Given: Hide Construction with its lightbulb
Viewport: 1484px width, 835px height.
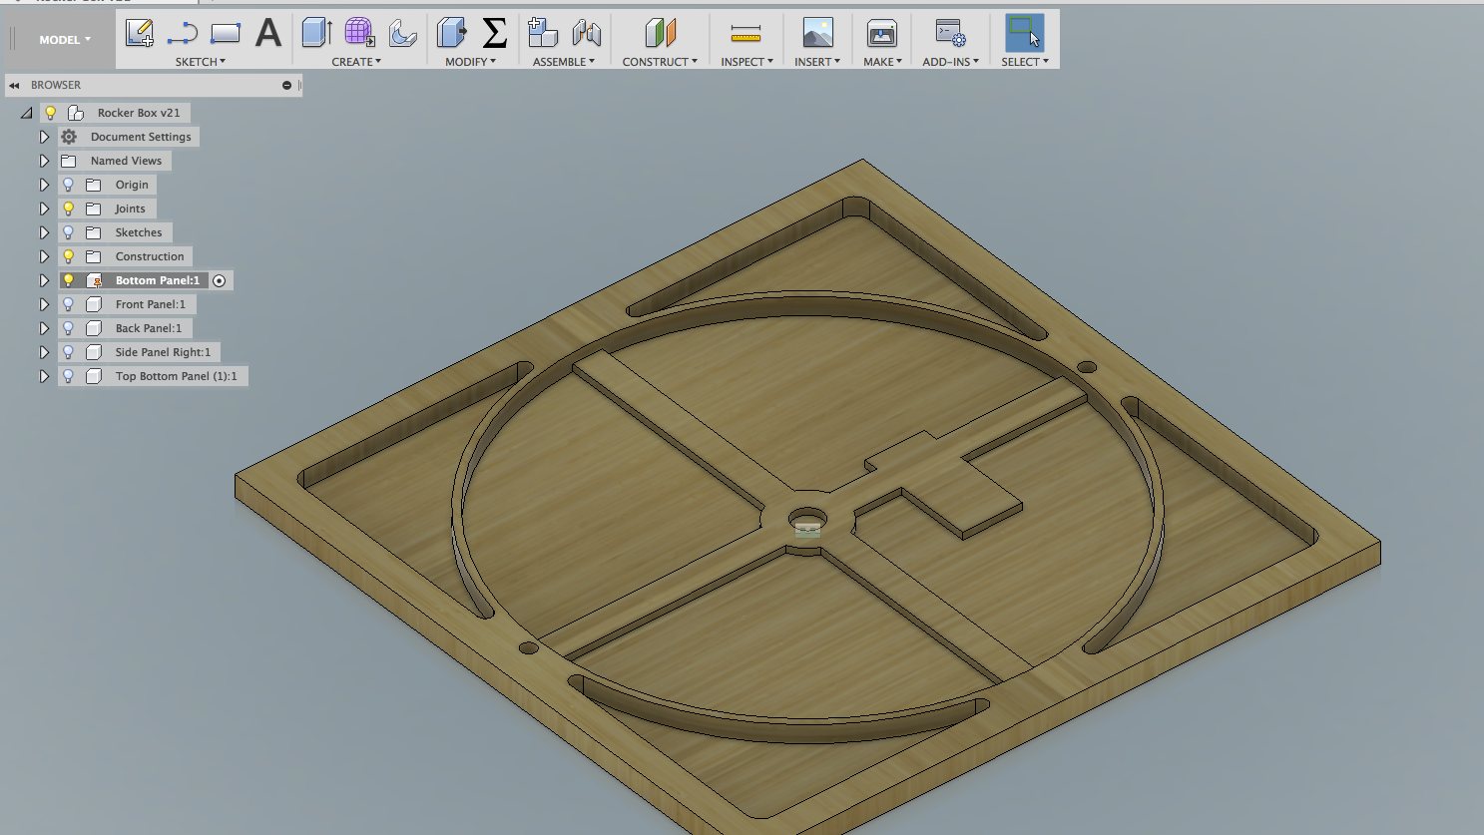Looking at the screenshot, I should (x=68, y=256).
